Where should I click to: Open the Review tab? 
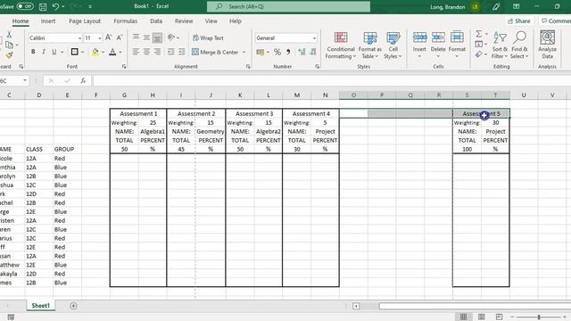tap(184, 21)
